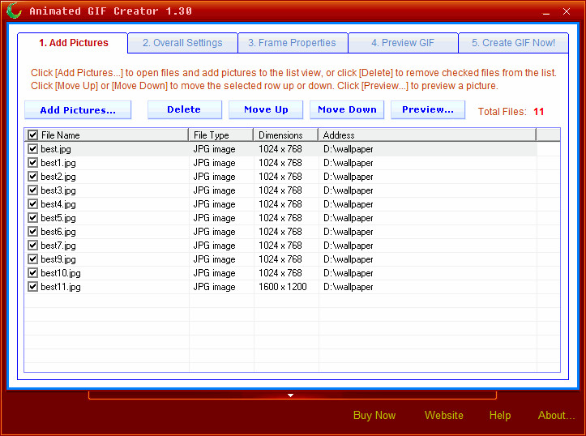Toggle the select-all checkbox beside File Name
586x436 pixels.
tap(33, 135)
